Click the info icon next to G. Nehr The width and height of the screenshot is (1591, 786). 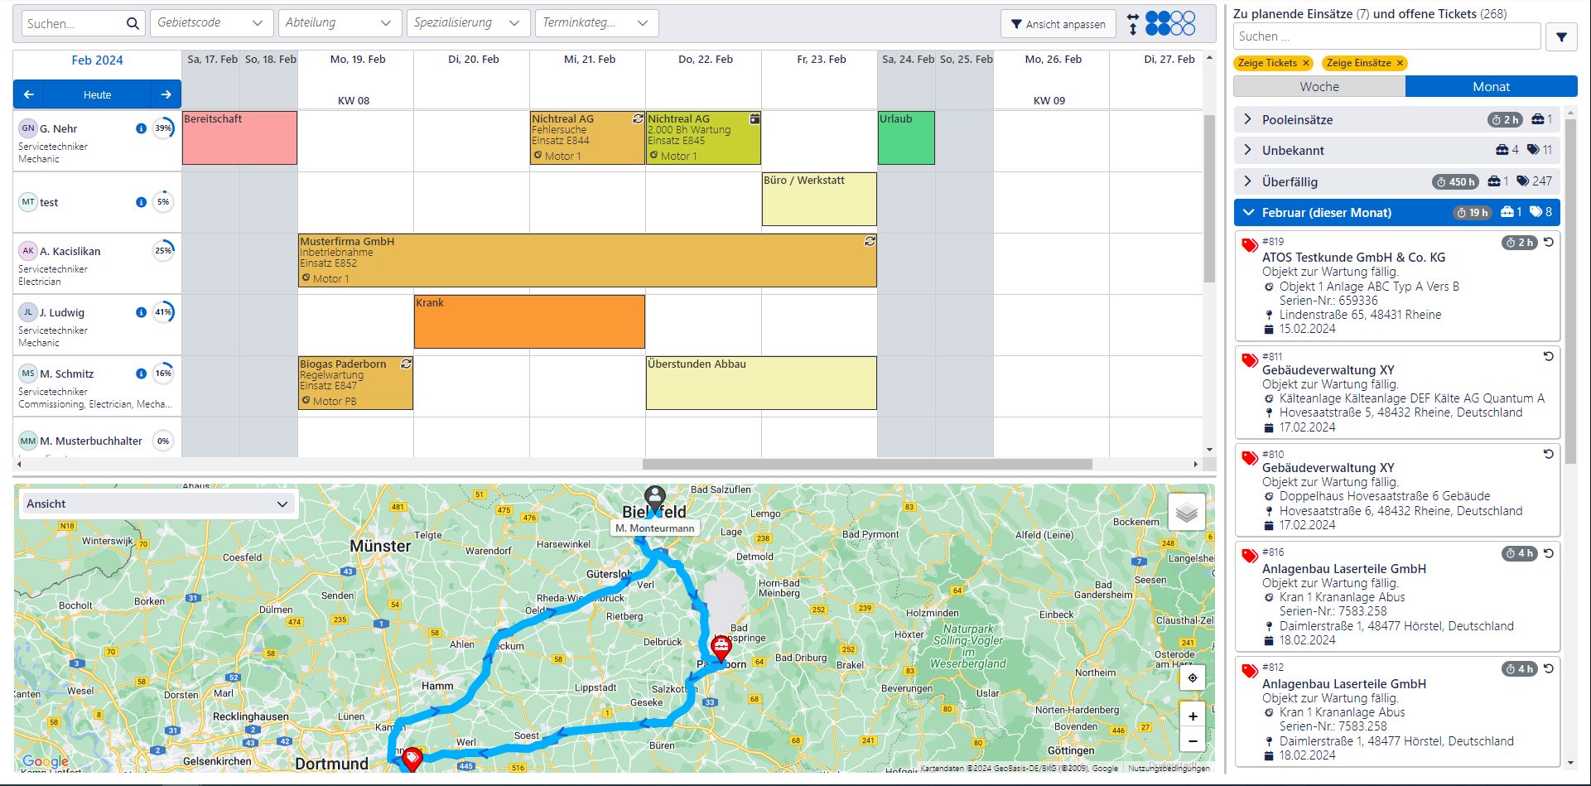point(141,128)
